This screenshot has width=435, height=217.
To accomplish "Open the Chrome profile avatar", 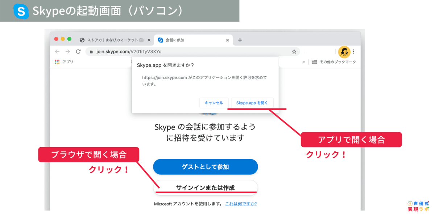I will [x=344, y=51].
